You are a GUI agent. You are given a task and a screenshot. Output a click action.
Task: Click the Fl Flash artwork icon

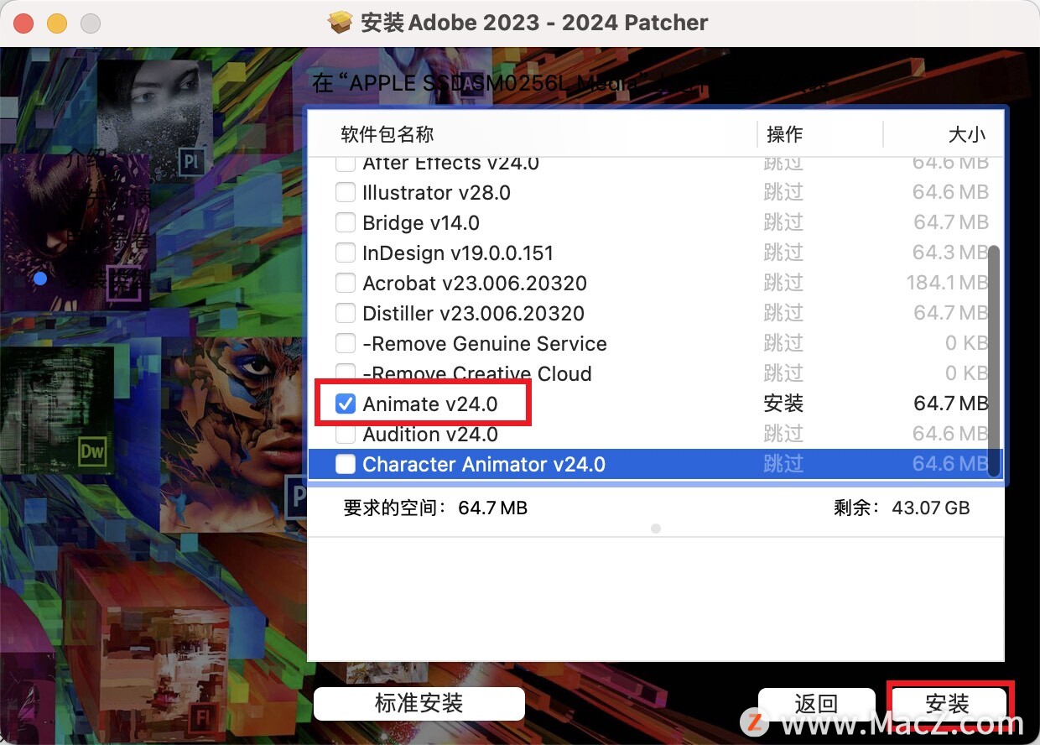(x=201, y=718)
